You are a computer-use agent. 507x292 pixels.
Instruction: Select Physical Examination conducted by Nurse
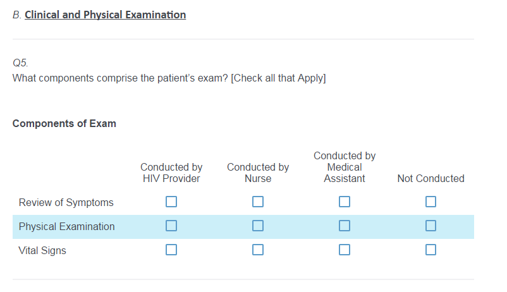[x=258, y=226]
